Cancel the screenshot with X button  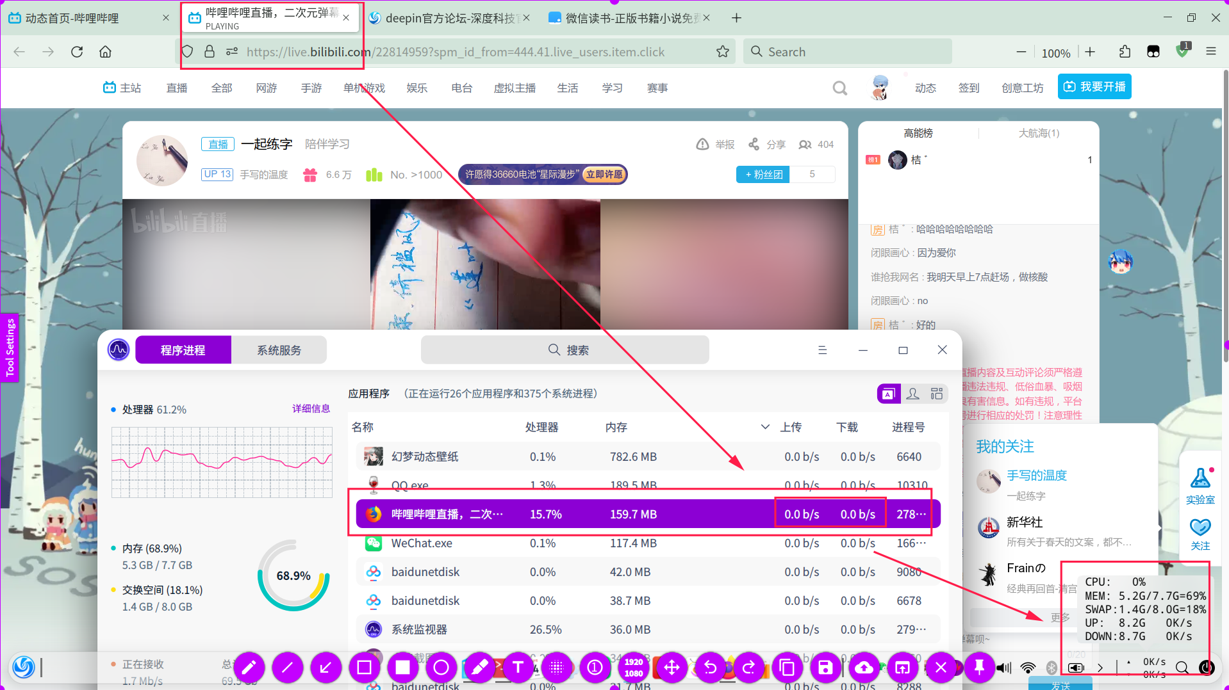click(941, 668)
